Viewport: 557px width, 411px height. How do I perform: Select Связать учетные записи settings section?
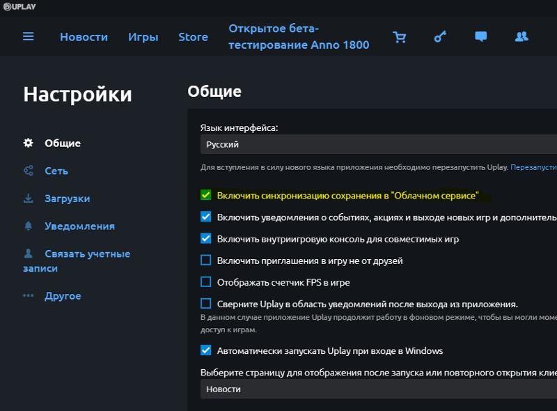(x=77, y=261)
